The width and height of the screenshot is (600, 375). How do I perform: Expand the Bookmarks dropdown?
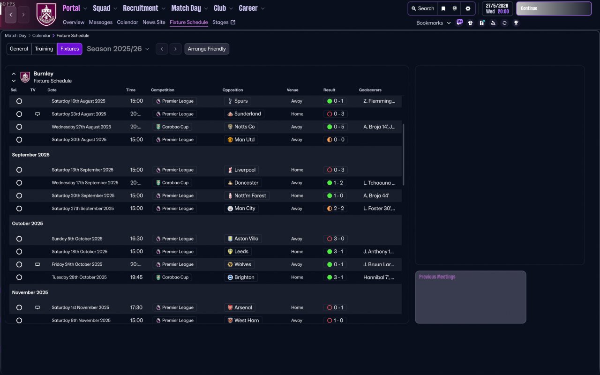[x=433, y=23]
